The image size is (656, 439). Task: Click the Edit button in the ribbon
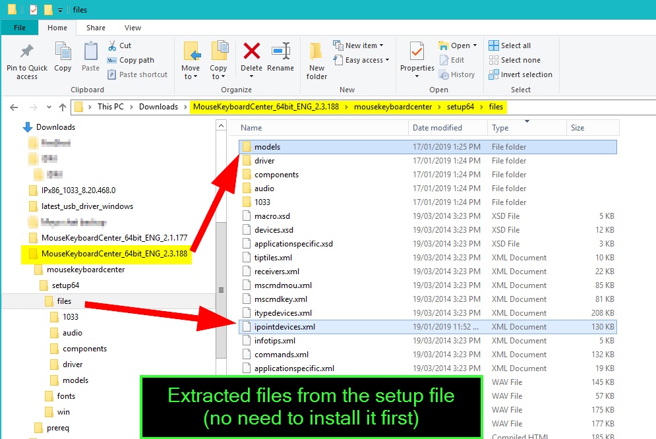pos(452,60)
